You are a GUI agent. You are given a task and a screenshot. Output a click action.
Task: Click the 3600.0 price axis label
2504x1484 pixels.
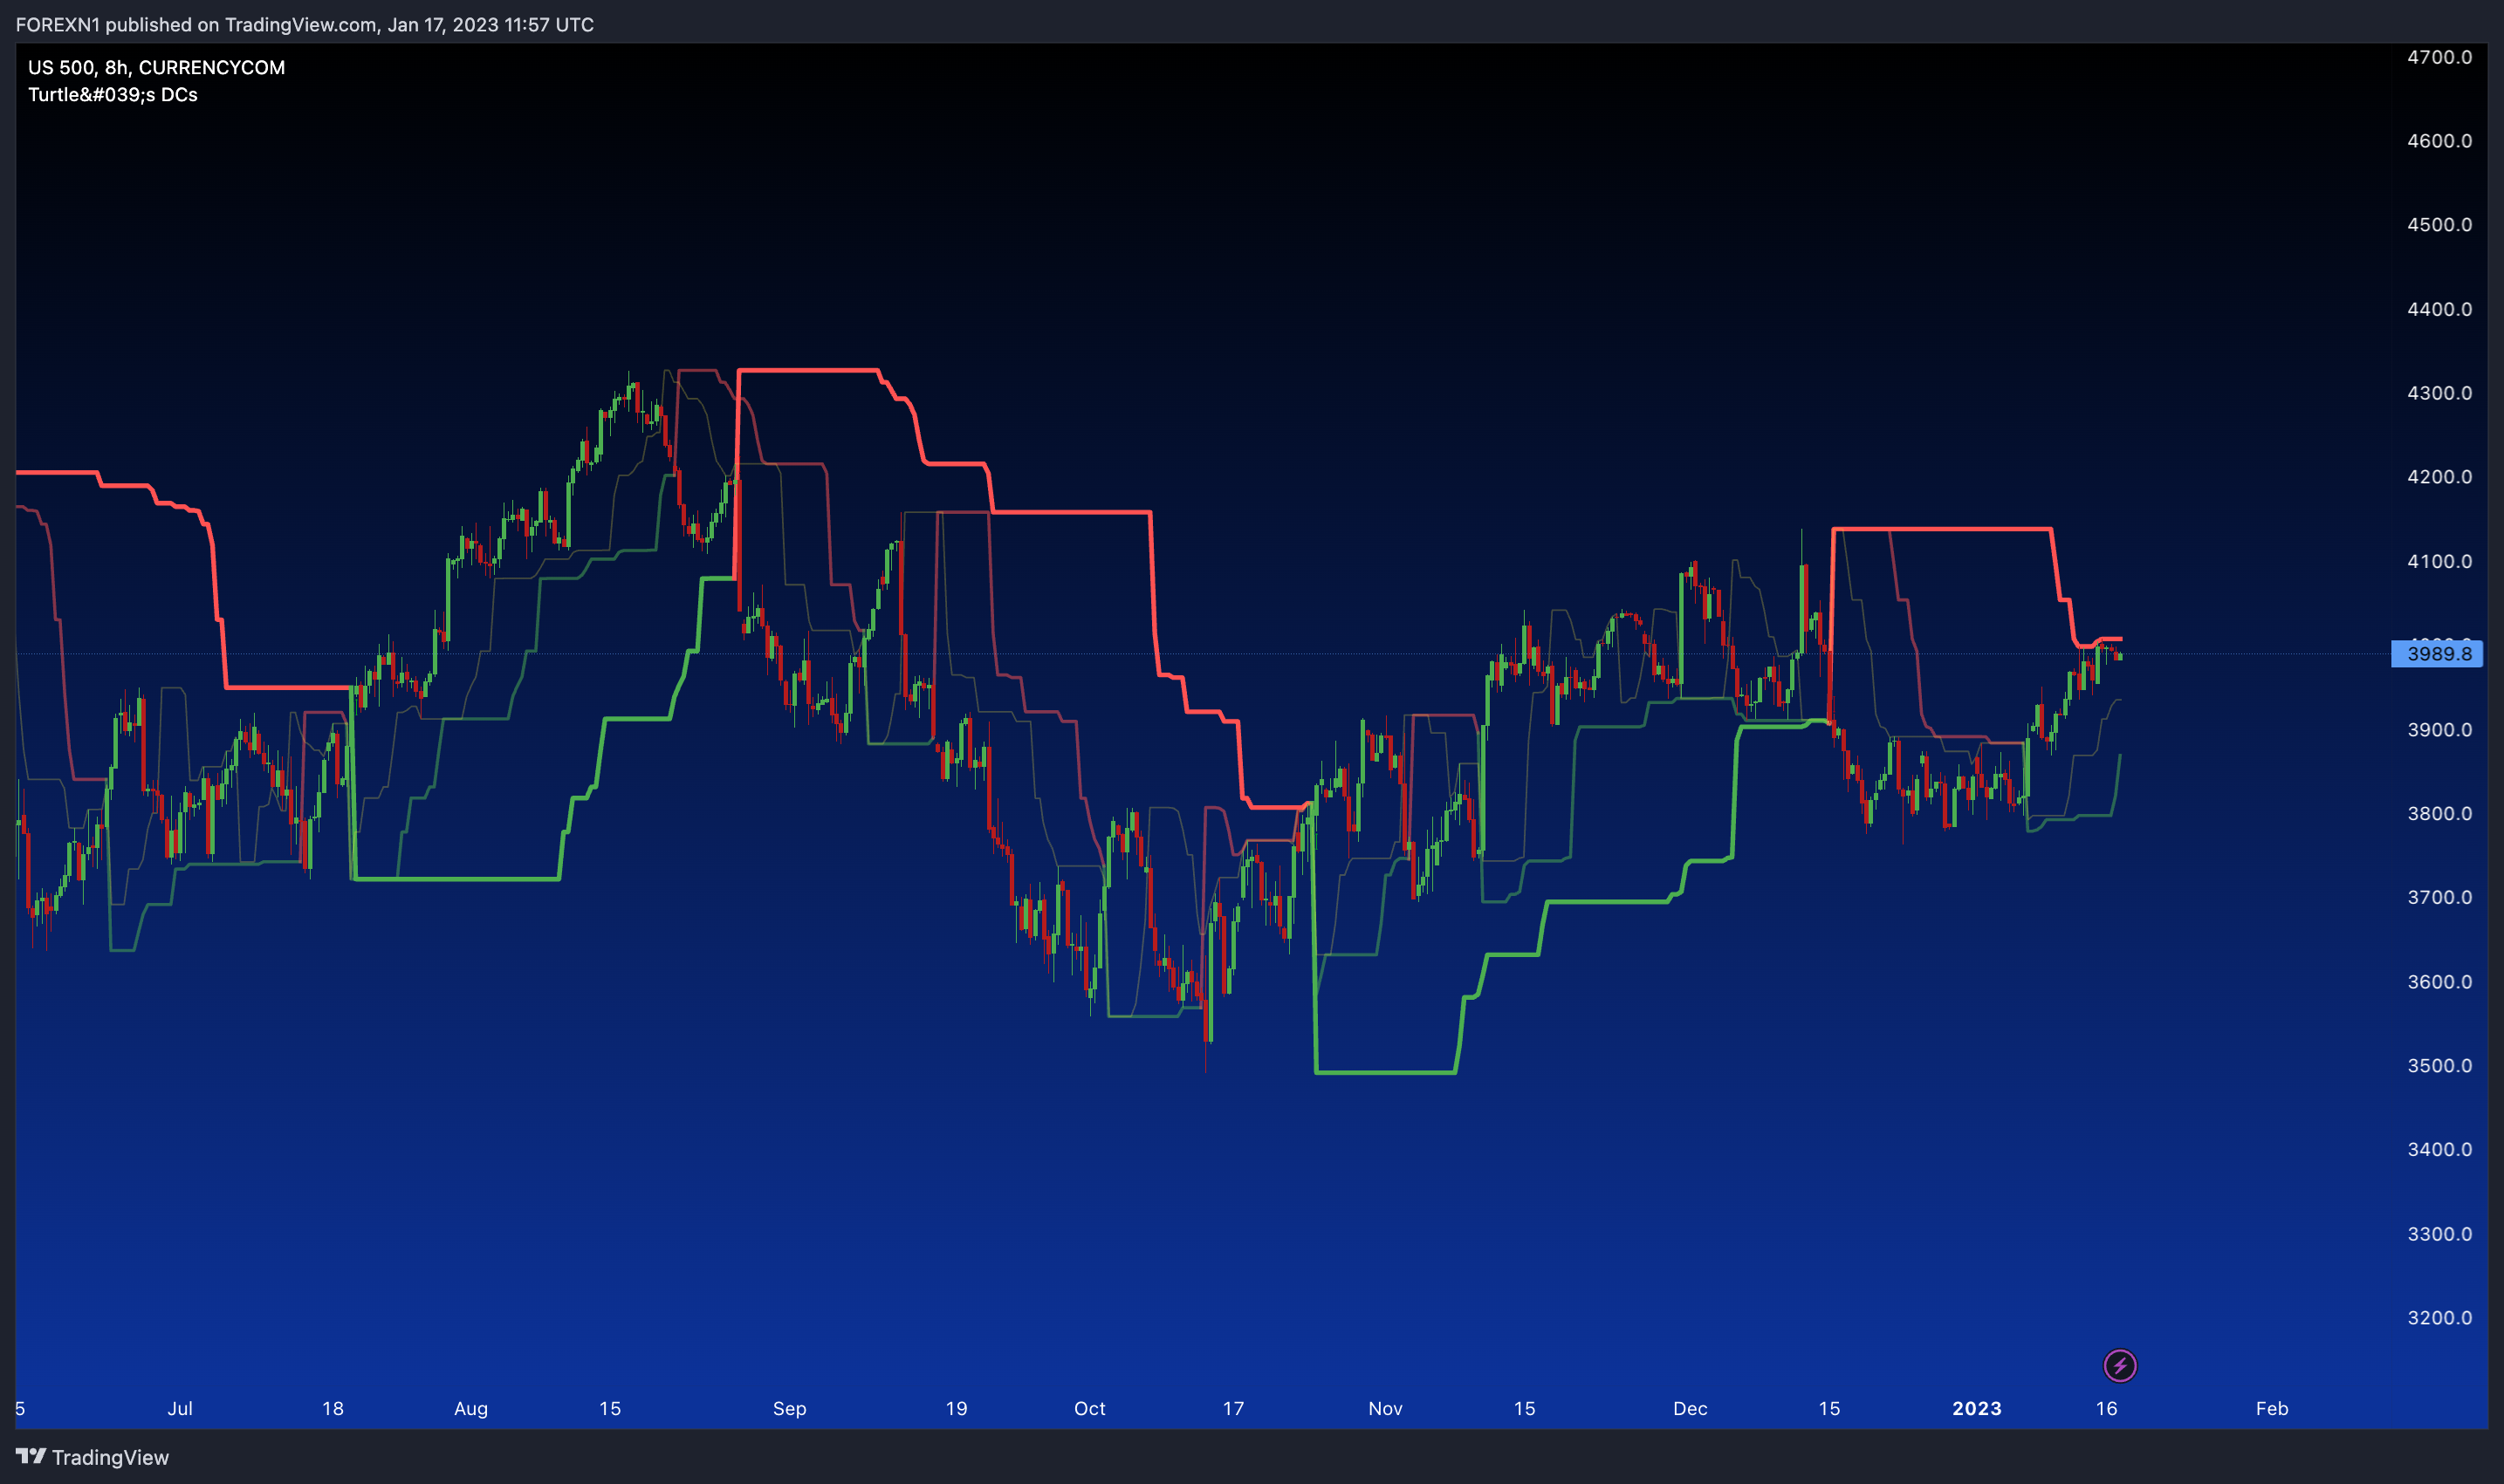[2439, 982]
